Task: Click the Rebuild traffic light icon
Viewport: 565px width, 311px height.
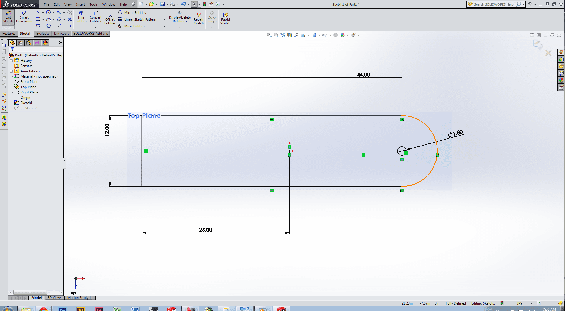Action: point(205,4)
